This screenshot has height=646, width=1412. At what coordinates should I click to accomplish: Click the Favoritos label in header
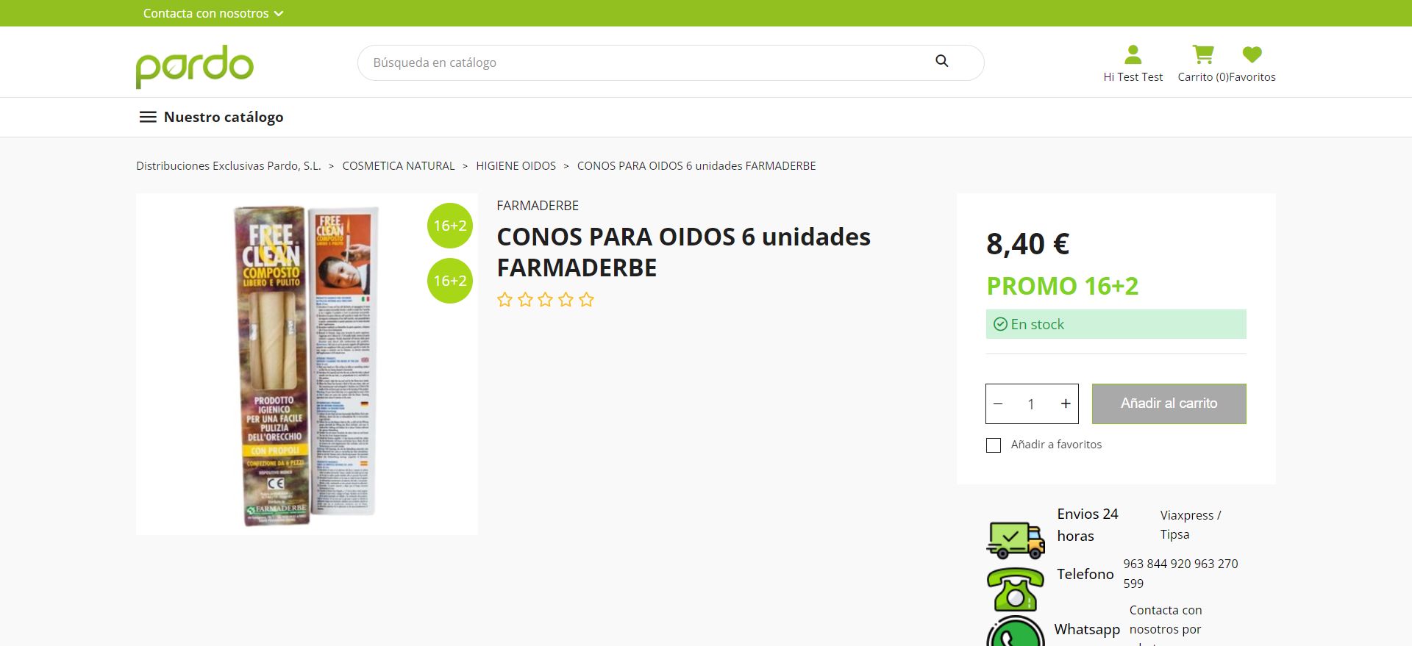tap(1252, 77)
